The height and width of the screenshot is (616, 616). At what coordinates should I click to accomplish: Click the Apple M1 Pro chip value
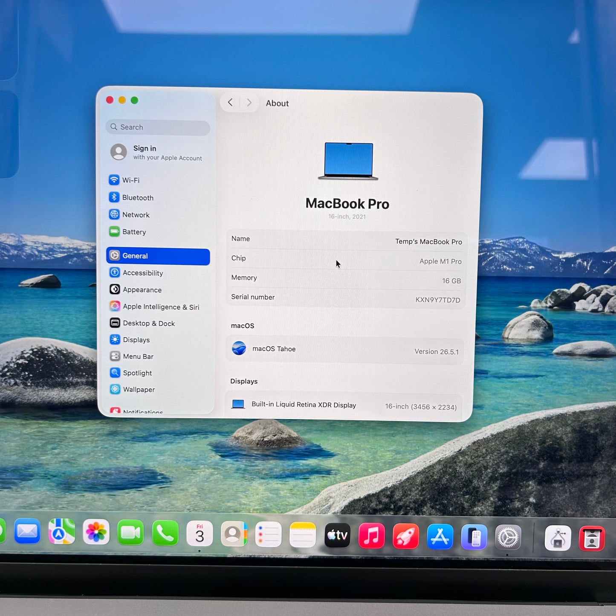coord(440,261)
